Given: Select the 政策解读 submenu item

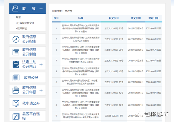Looking at the screenshot, I should [x=21, y=28].
